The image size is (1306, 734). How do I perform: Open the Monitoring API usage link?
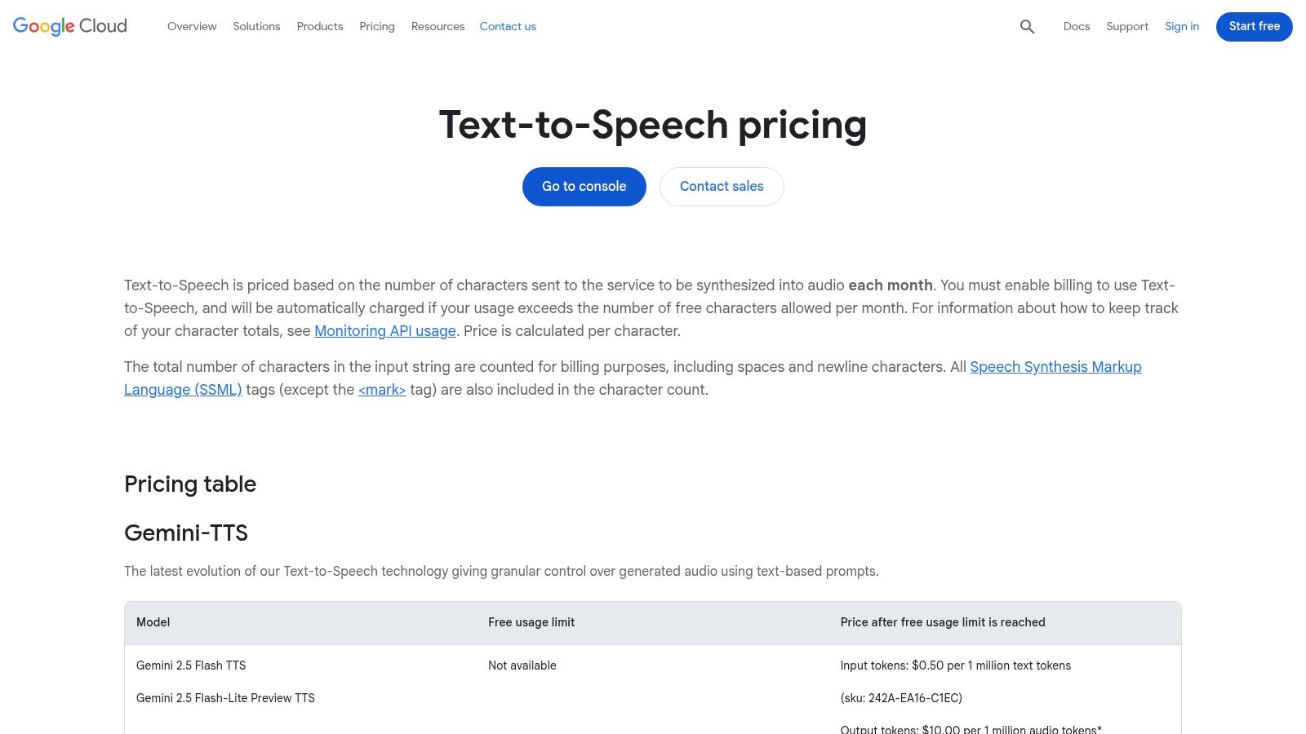tap(384, 331)
